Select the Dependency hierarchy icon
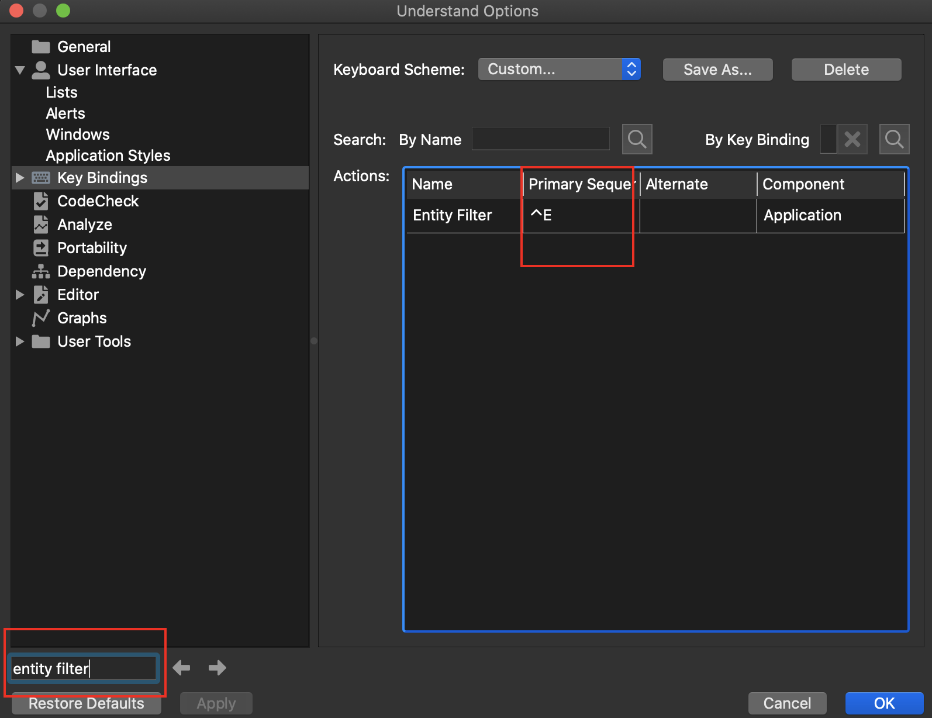This screenshot has height=718, width=932. 41,271
